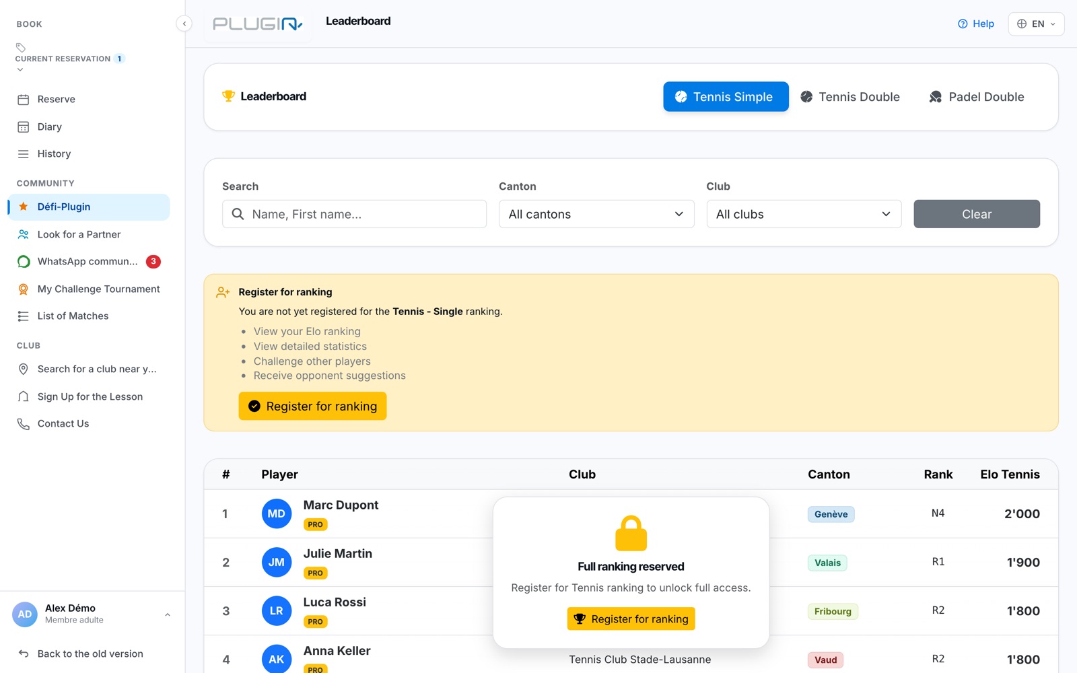Click MD avatar of Marc Dupont
The width and height of the screenshot is (1077, 673).
(x=277, y=513)
